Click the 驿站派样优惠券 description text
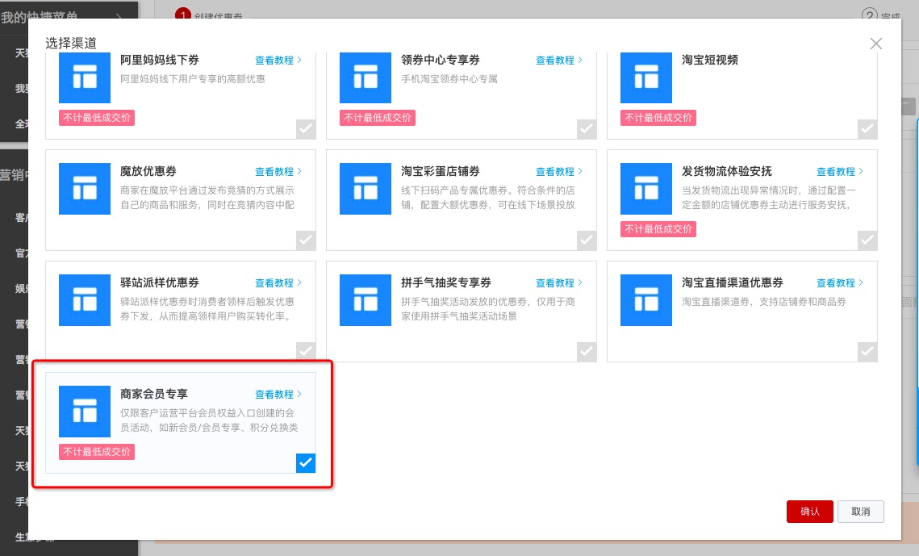The width and height of the screenshot is (919, 556). (x=207, y=309)
